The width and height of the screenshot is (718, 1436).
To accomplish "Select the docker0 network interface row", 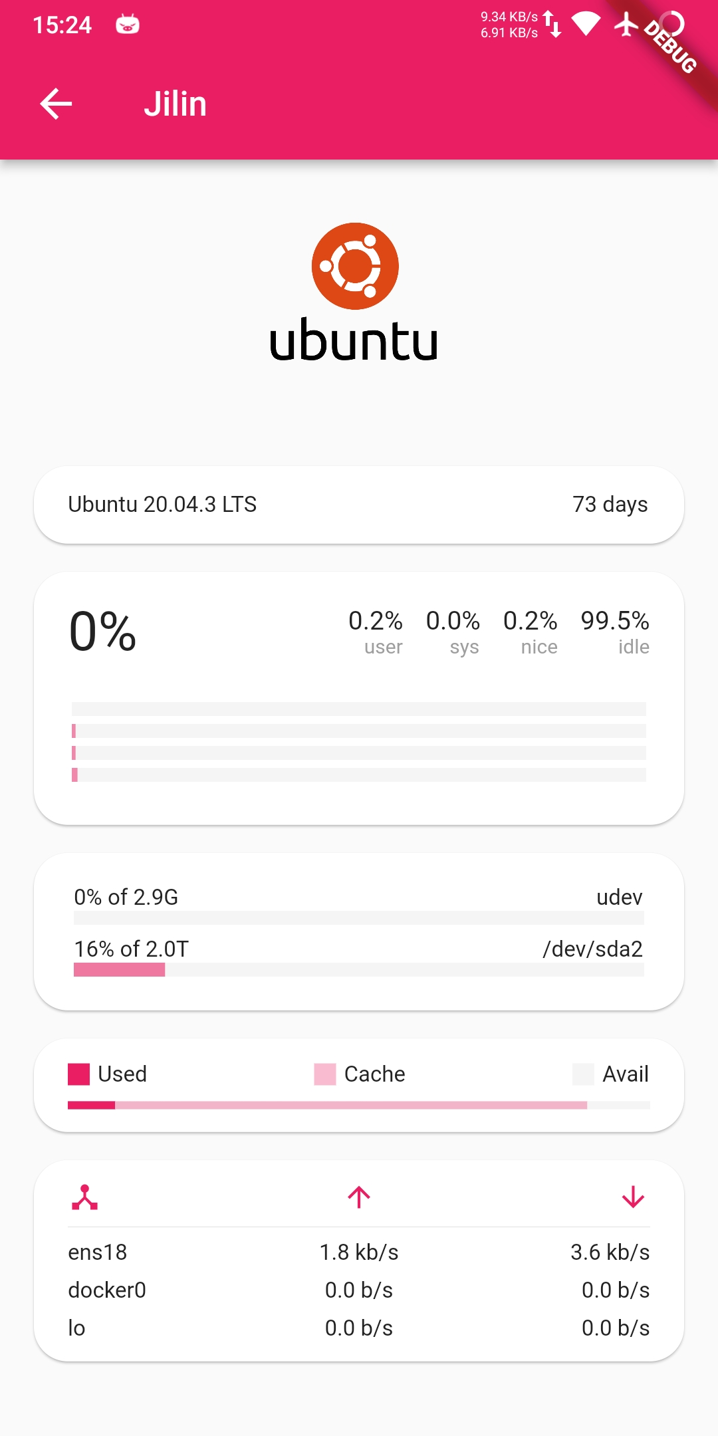I will 359,1290.
